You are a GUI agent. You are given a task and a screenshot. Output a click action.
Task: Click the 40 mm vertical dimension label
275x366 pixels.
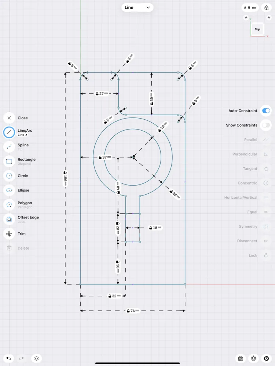118,188
